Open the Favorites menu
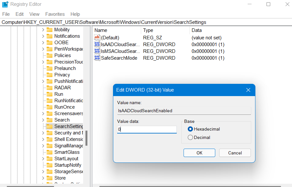Viewport: 292px width, 187px height. (x=55, y=14)
